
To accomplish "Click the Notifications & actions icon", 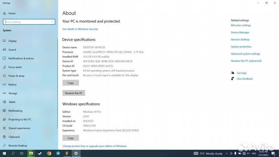I will coord(4,59).
